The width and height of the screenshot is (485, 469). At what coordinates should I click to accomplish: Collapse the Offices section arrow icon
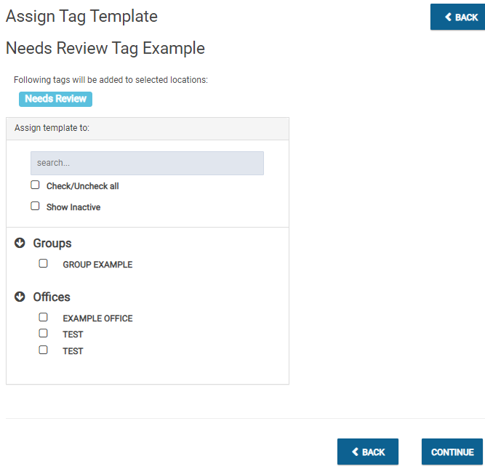(20, 297)
